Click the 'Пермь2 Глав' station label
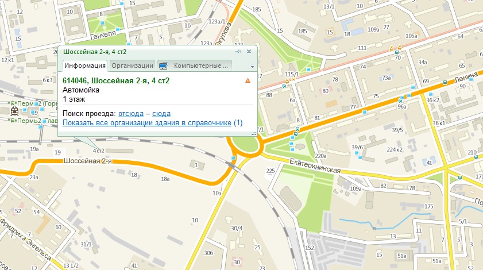 click(37, 121)
